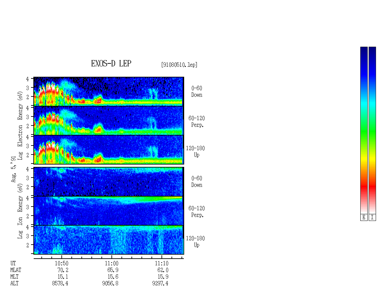This screenshot has height=292, width=377.
Task: Open the electron 60-120 Perp. spectrogram panel
Action: point(109,120)
